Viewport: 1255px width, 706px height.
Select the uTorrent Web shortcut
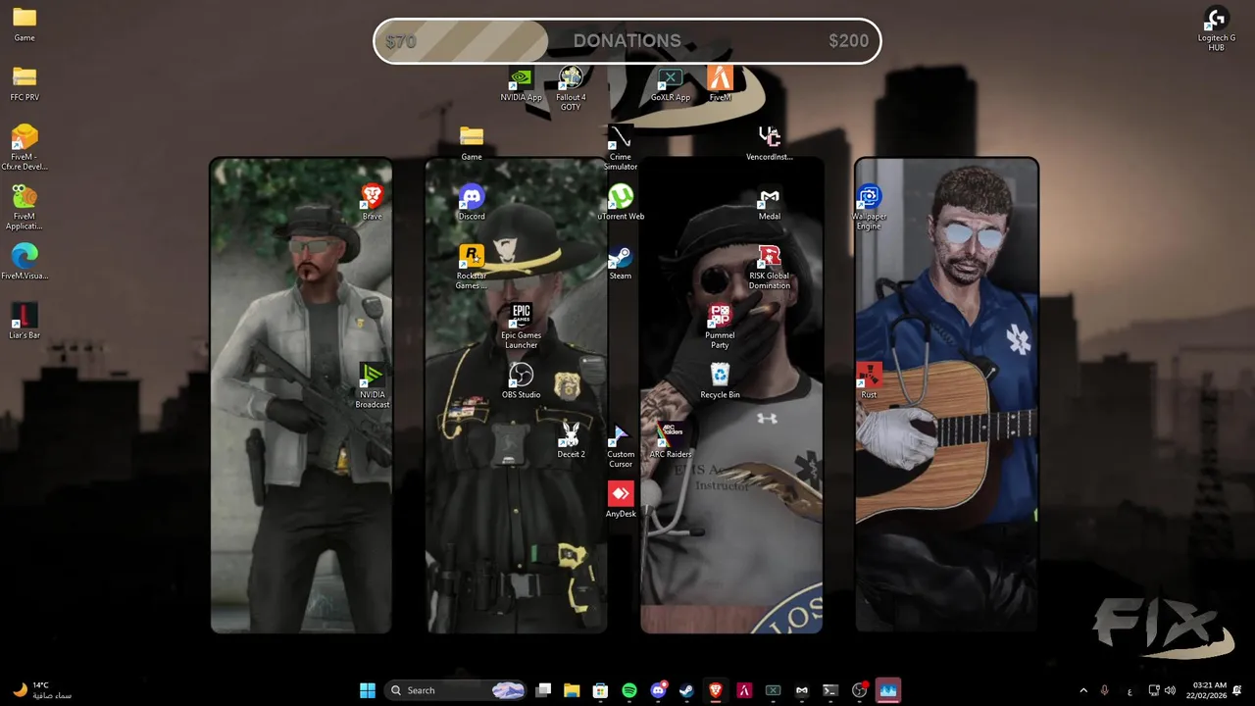pyautogui.click(x=621, y=203)
